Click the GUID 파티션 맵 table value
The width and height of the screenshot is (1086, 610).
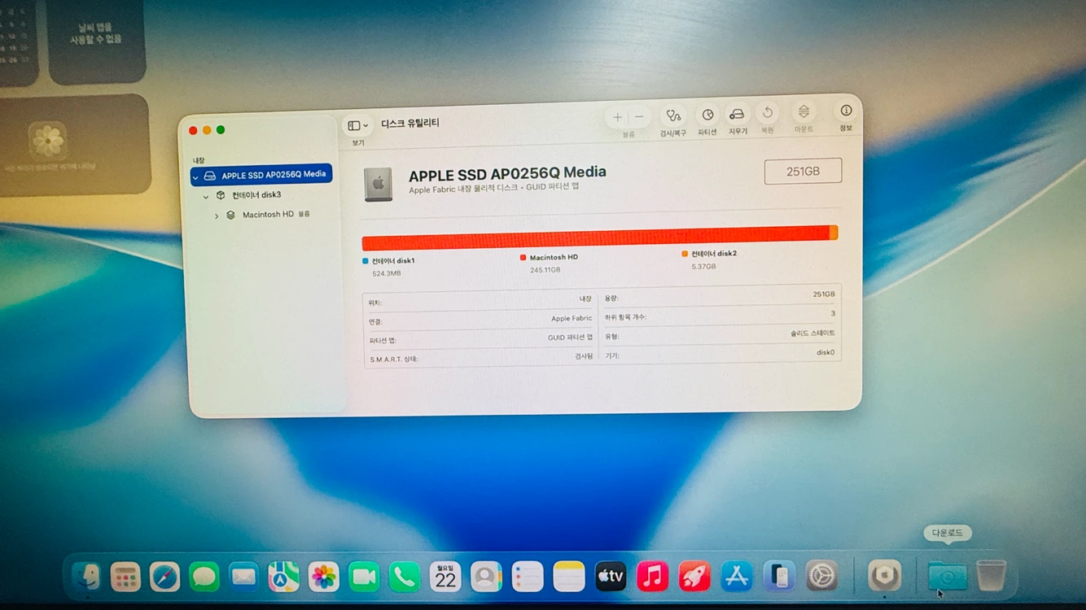570,338
